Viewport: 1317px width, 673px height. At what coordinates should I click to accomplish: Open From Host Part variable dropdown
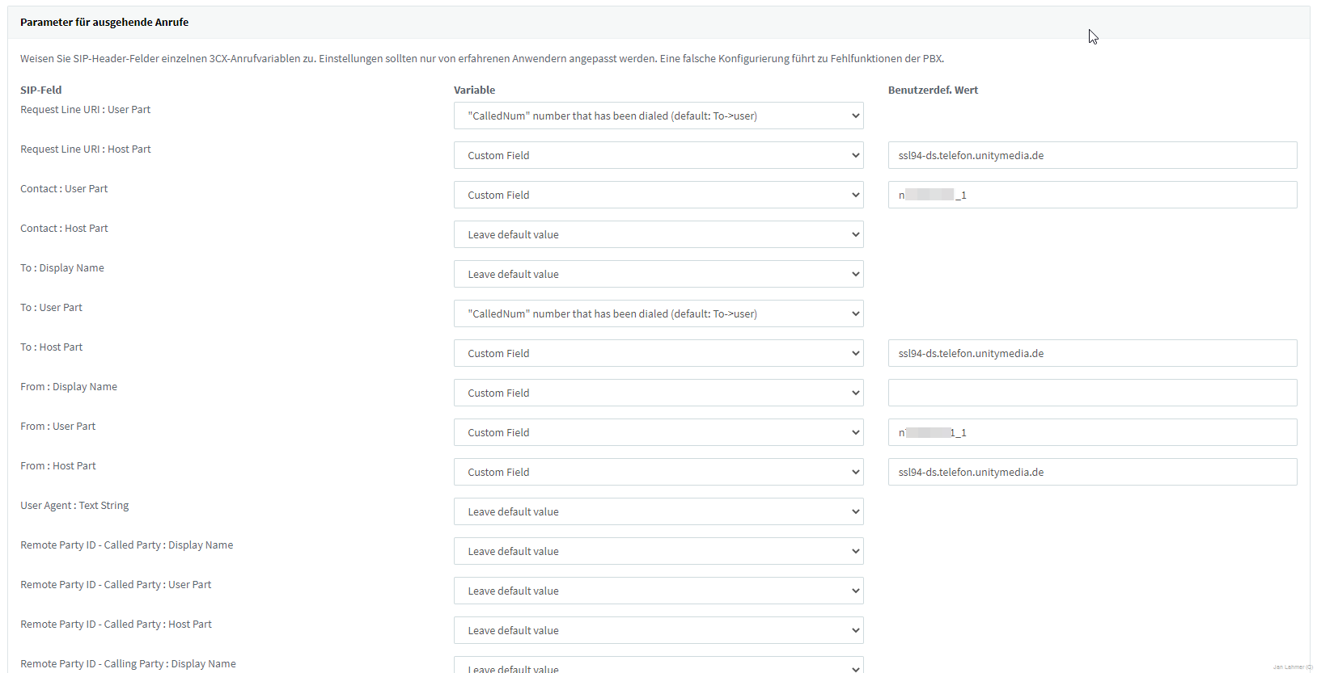[658, 472]
